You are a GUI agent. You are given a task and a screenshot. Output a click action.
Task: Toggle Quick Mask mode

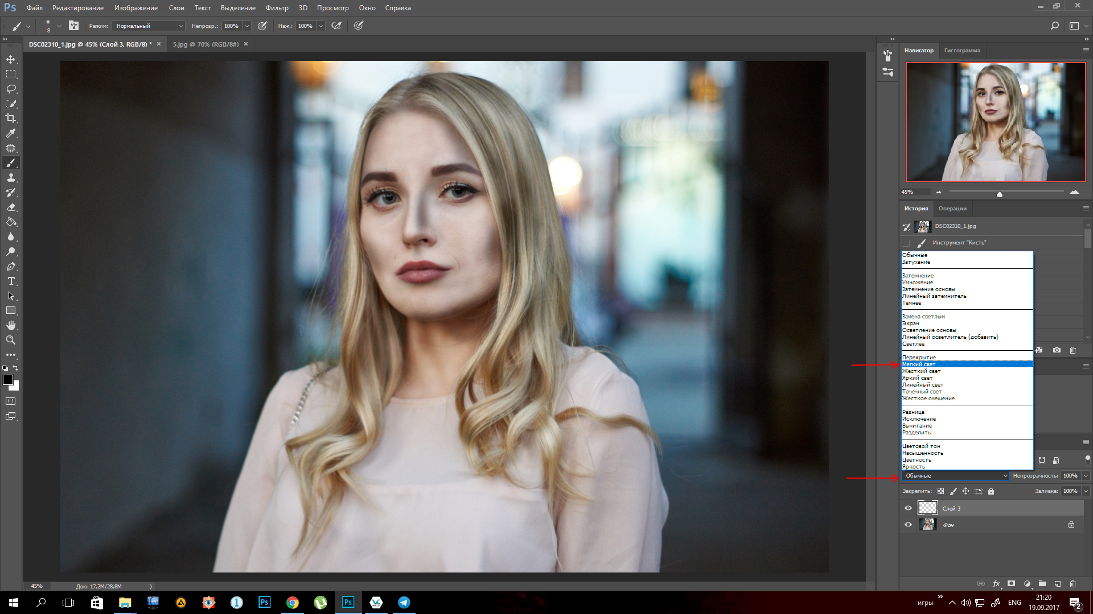pos(11,401)
